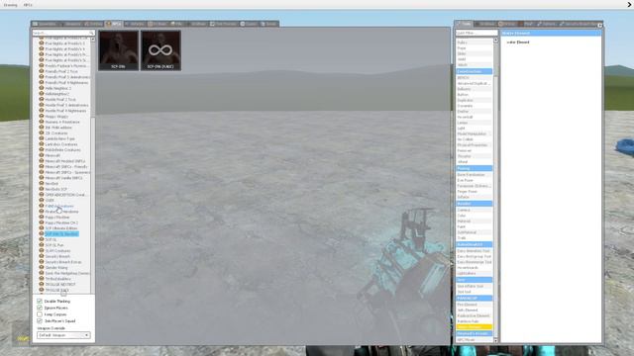Screen dimensions: 634x356
Task: Select the Balloons tool
Action: (x=474, y=89)
